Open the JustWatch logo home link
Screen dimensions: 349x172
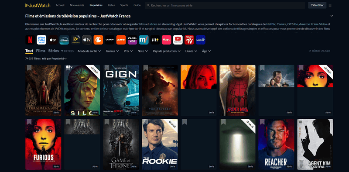click(38, 5)
